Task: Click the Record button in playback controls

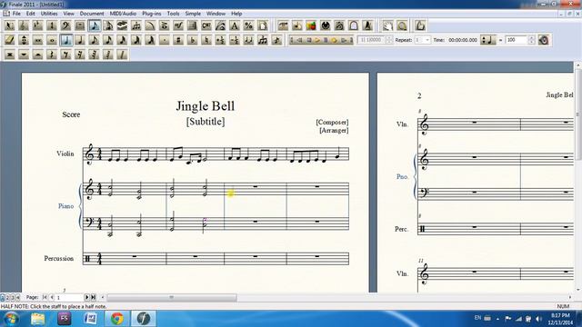Action: [x=334, y=40]
